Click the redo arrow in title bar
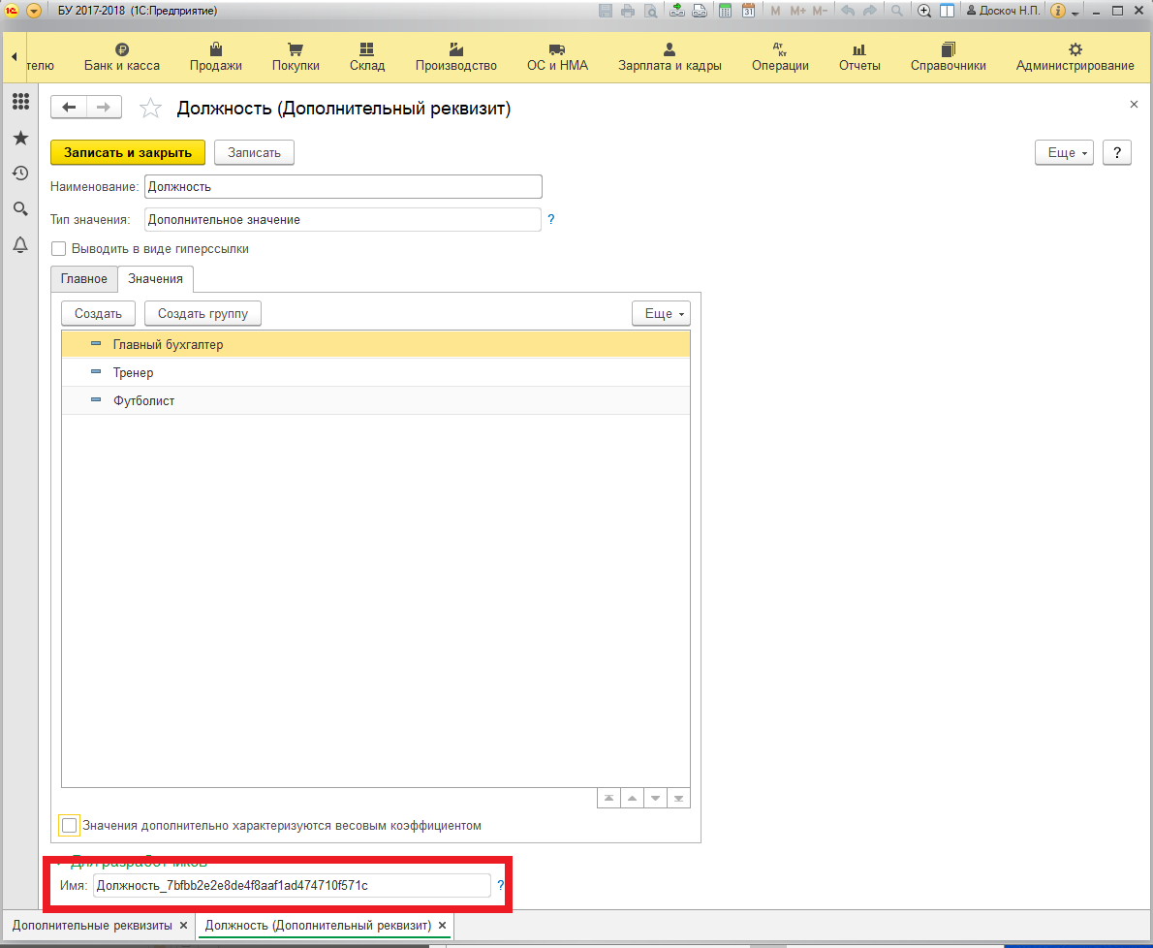1153x948 pixels. [x=871, y=11]
